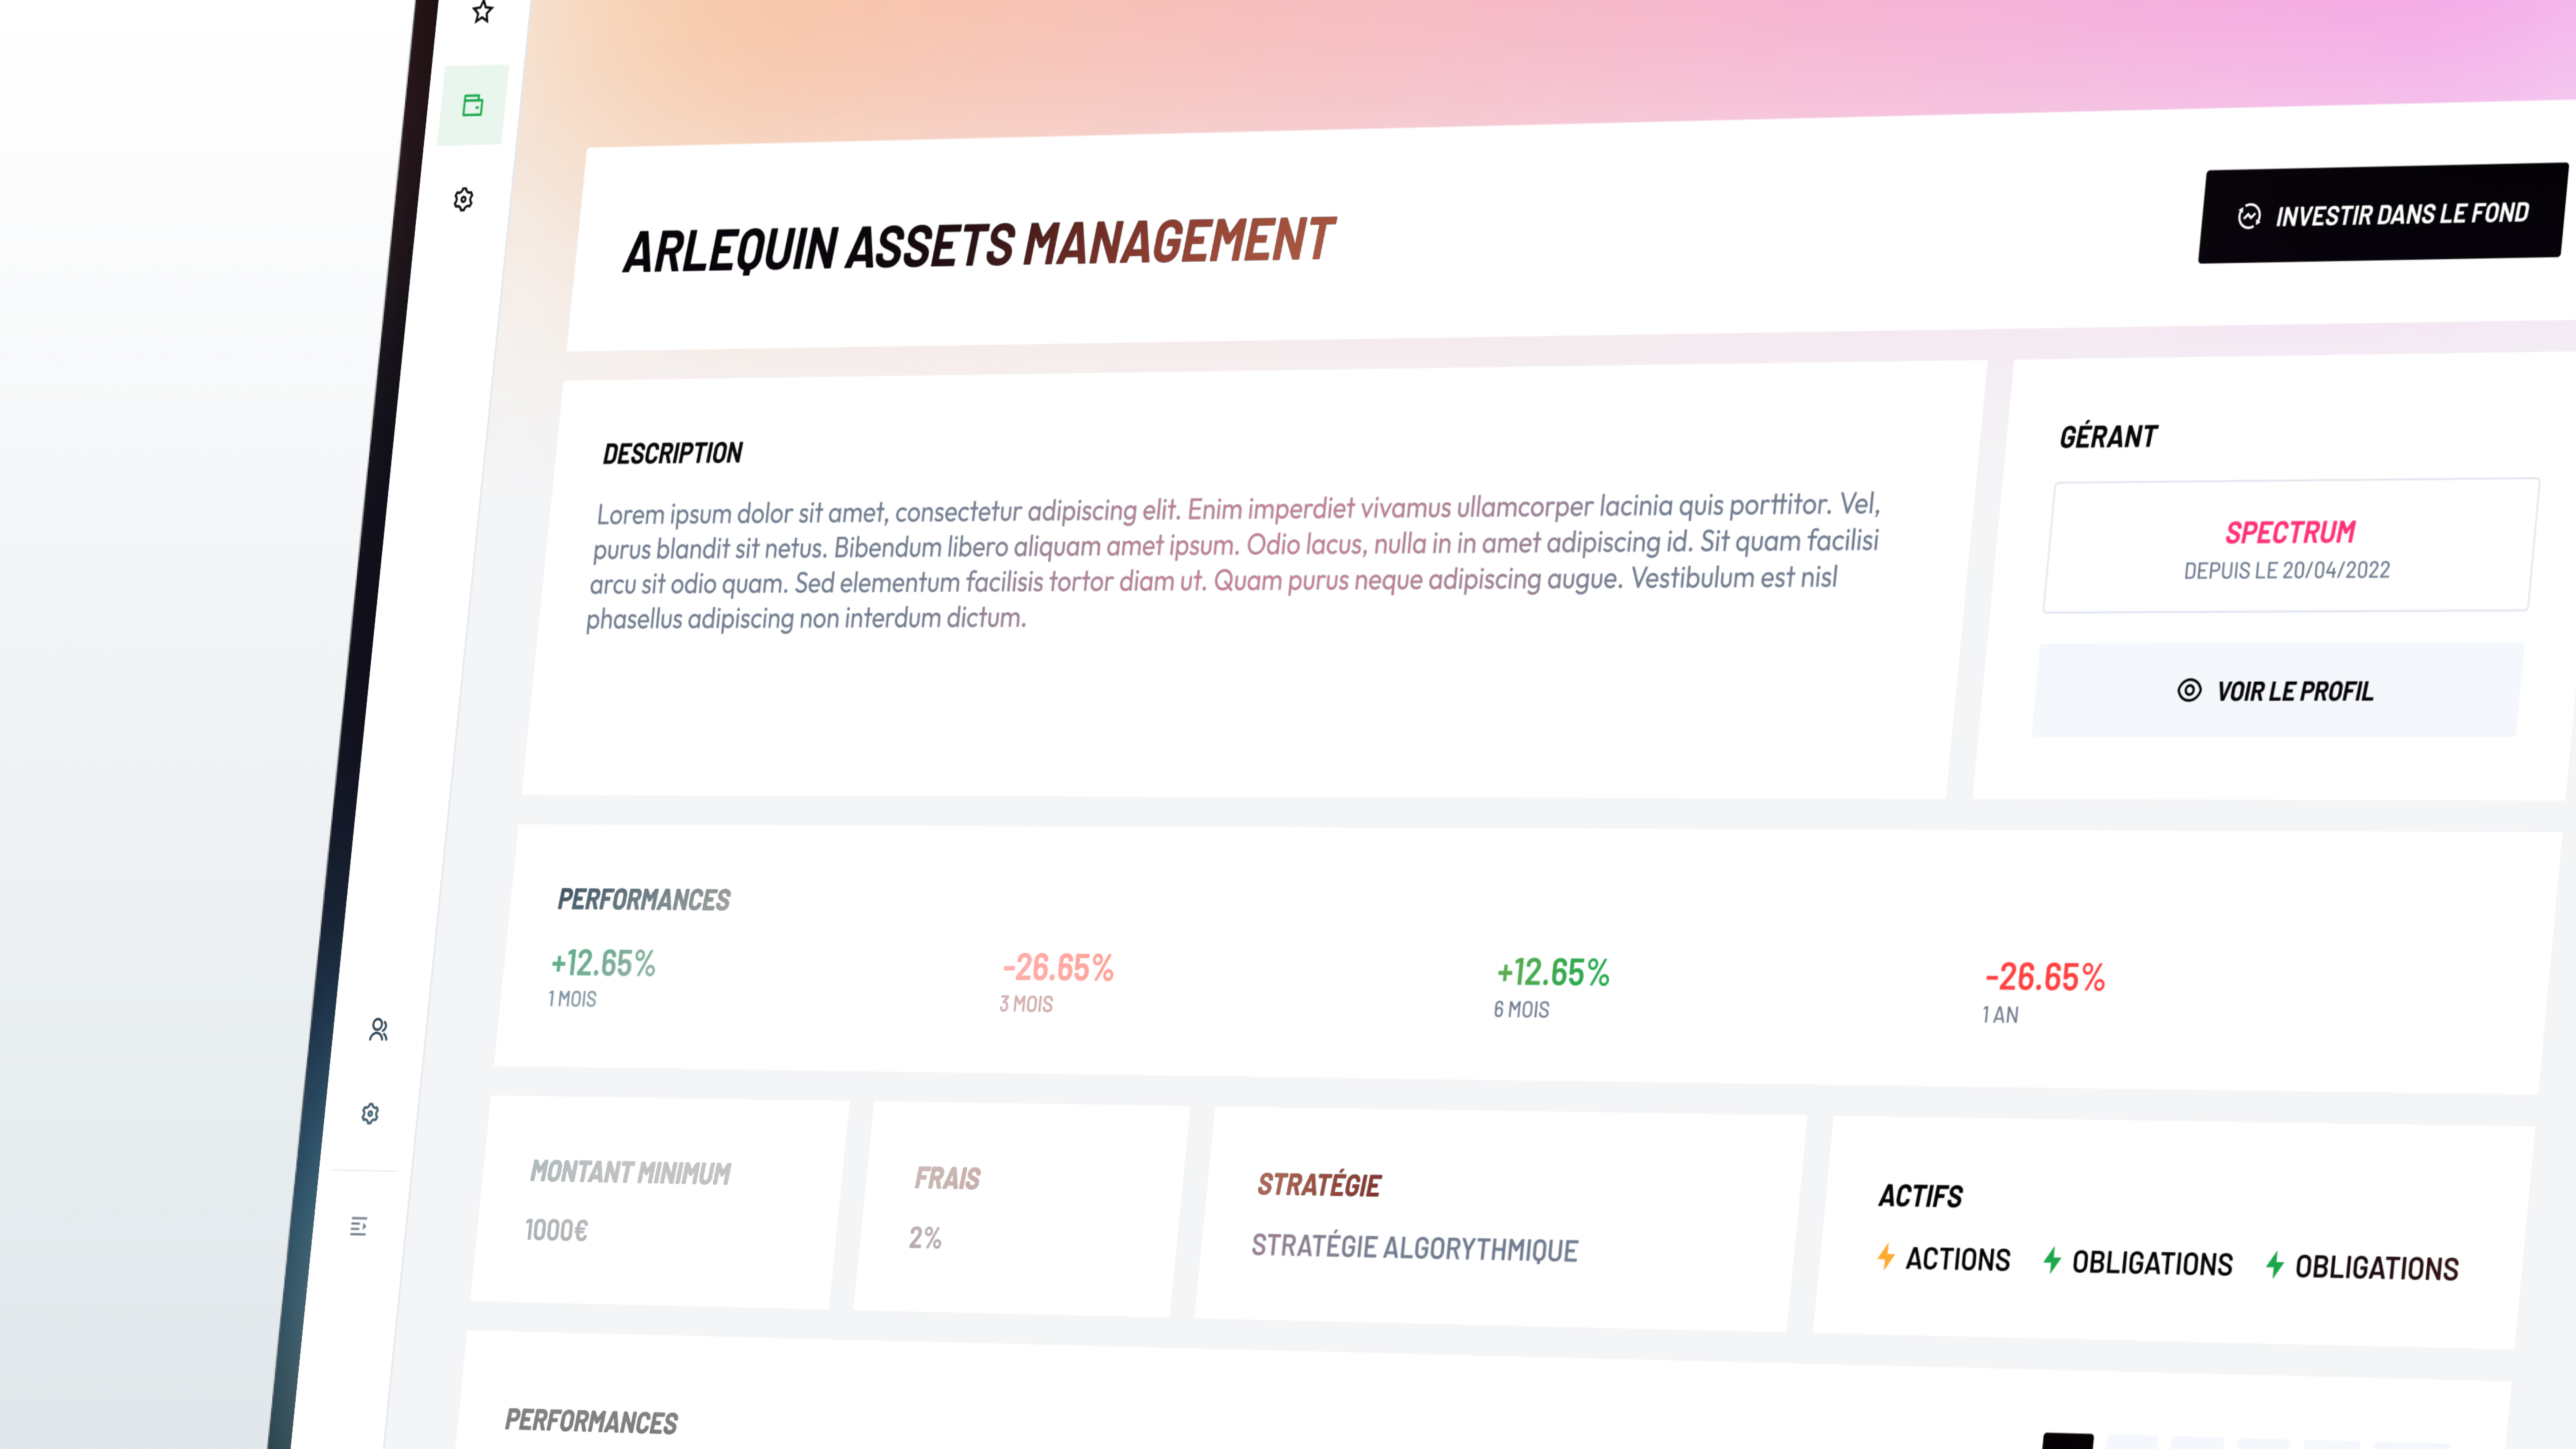Open the wallet icon in sidebar

(x=473, y=105)
